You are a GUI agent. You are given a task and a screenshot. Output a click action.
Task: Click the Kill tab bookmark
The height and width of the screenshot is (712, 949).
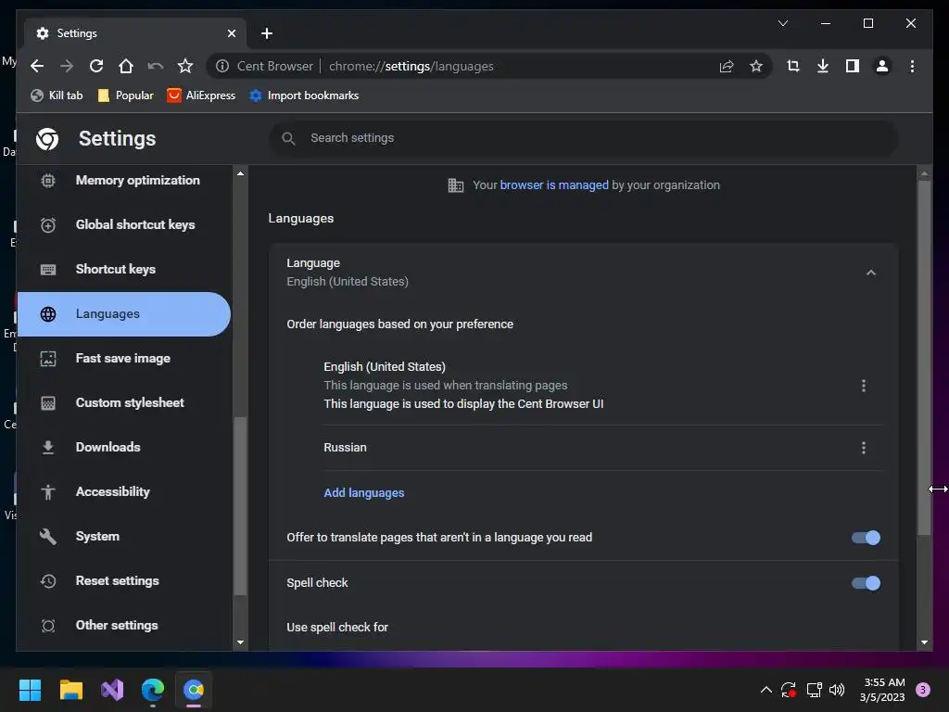(x=57, y=95)
